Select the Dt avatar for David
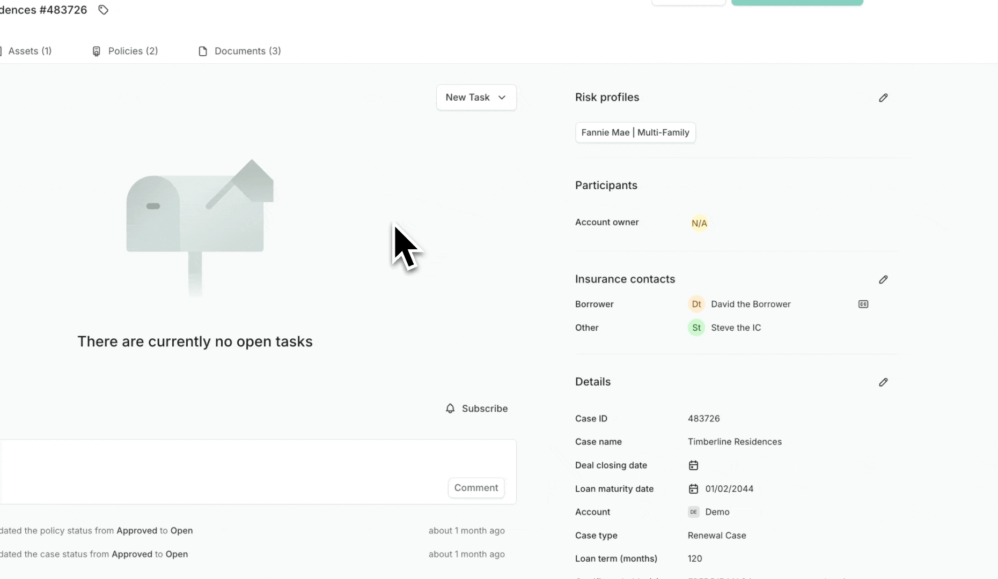This screenshot has height=579, width=998. click(x=696, y=304)
